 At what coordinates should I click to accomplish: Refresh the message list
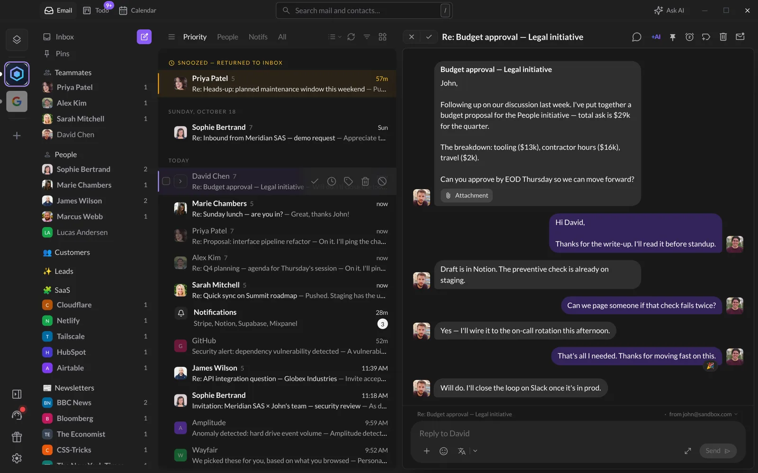point(351,37)
